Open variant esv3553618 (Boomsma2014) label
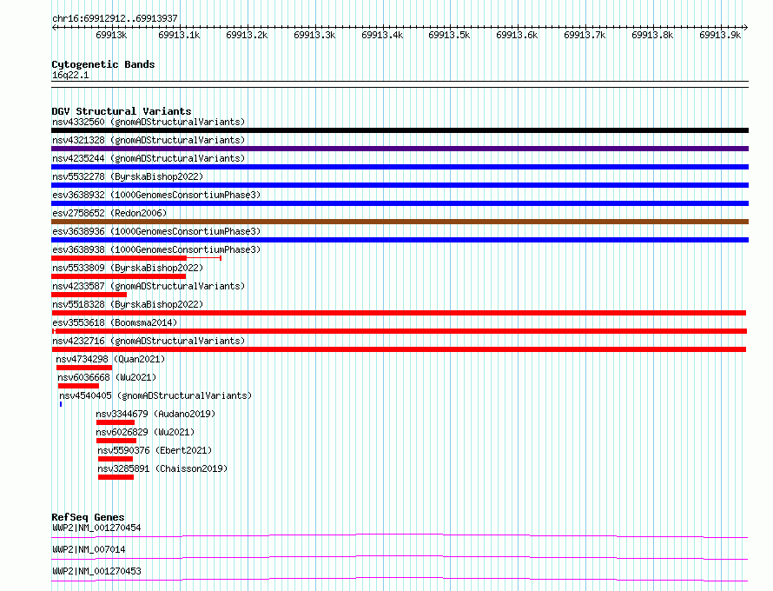The image size is (773, 591). click(115, 322)
